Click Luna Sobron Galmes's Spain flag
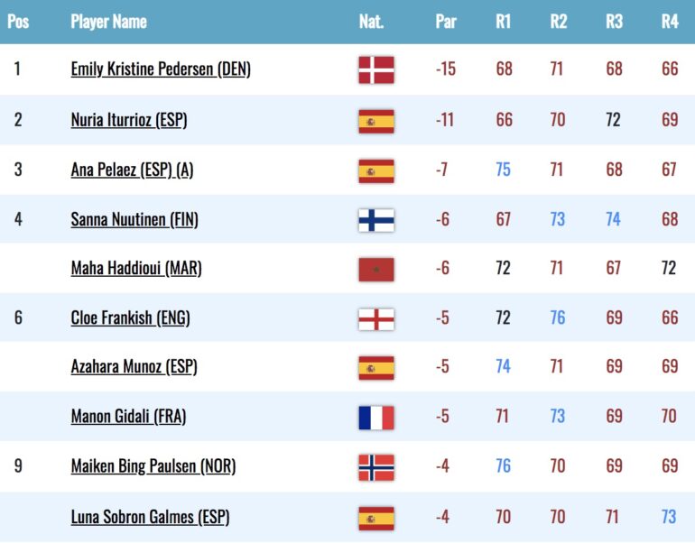This screenshot has width=695, height=543. (x=375, y=519)
